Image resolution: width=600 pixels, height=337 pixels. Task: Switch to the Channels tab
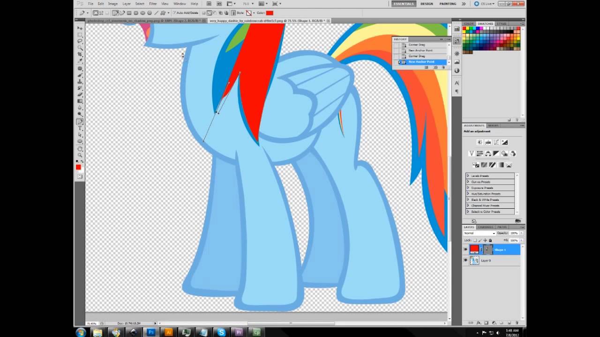485,227
